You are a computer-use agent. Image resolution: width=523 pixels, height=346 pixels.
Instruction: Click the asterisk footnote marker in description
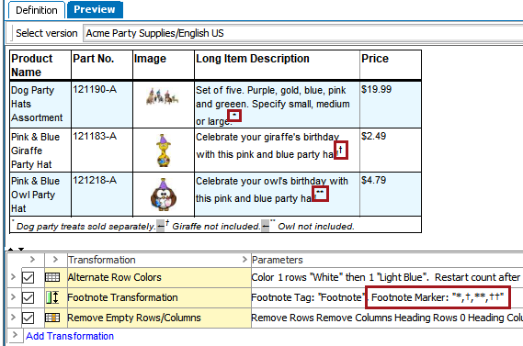coord(234,116)
